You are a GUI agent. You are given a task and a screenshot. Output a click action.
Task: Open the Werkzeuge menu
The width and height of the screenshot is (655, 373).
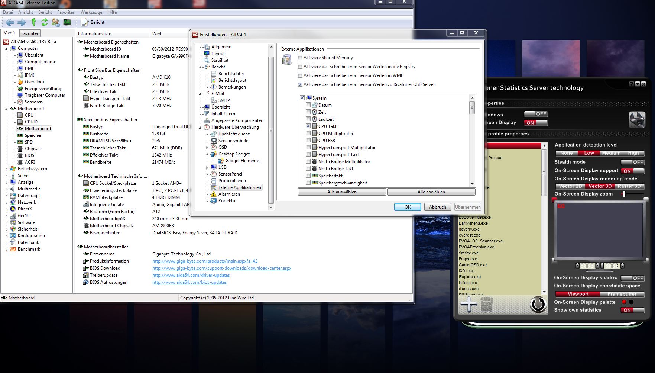point(91,12)
